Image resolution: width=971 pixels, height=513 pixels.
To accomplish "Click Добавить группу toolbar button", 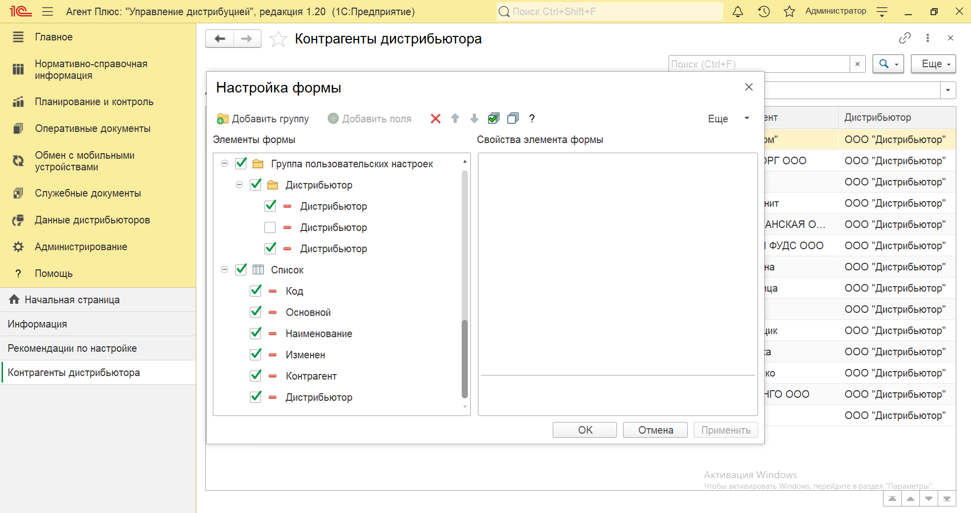I will (x=262, y=119).
